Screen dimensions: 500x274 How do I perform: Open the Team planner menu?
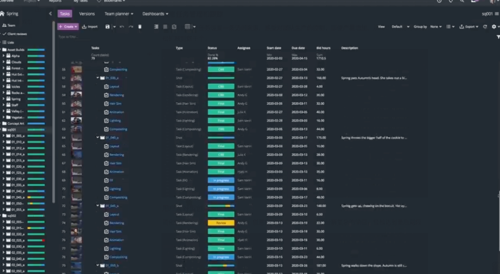pyautogui.click(x=119, y=14)
